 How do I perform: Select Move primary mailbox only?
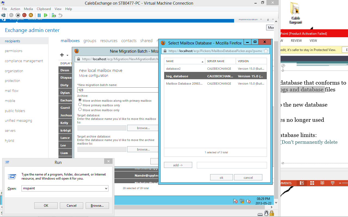tap(80, 105)
